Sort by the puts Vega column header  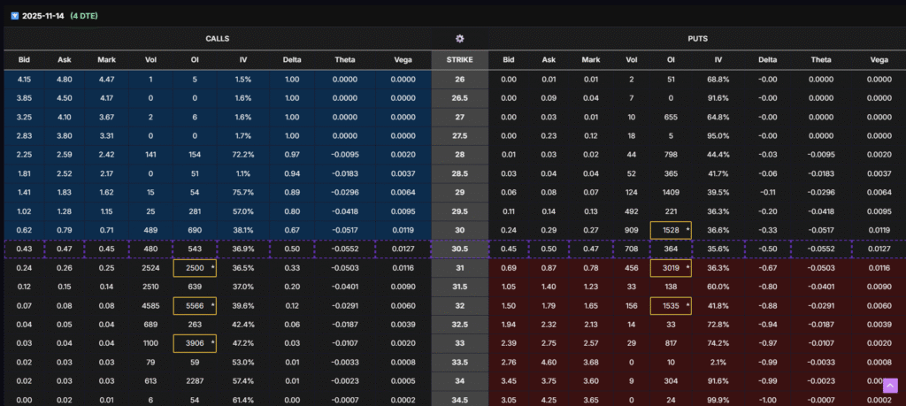pyautogui.click(x=879, y=59)
